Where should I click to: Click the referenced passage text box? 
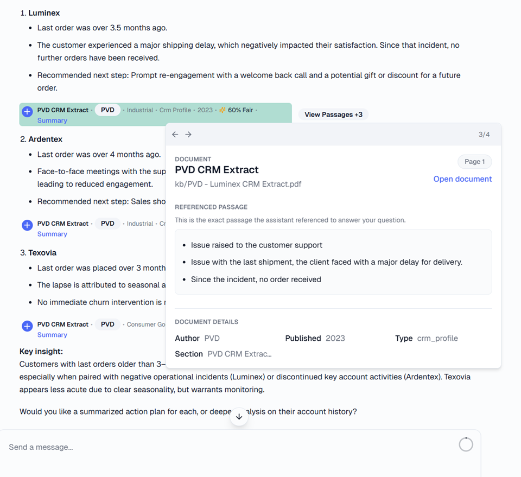333,262
